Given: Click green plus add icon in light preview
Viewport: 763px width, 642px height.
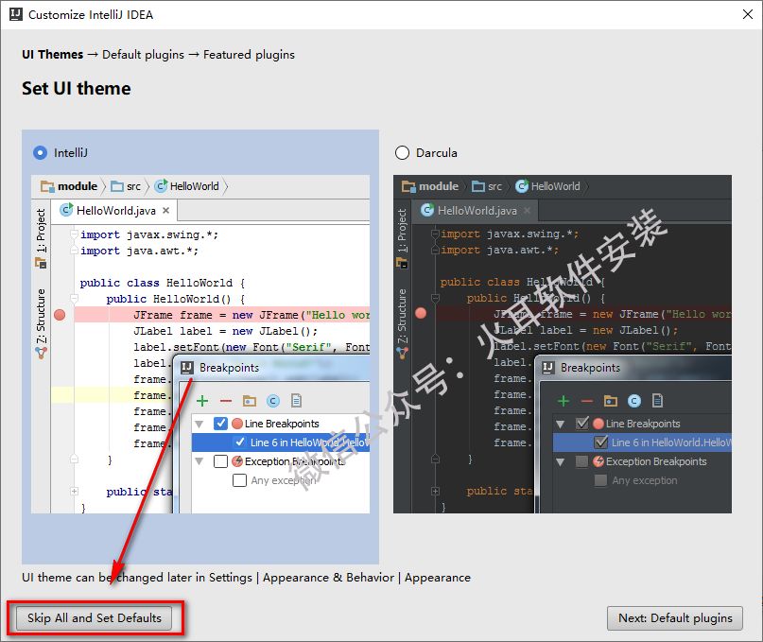Looking at the screenshot, I should click(202, 401).
